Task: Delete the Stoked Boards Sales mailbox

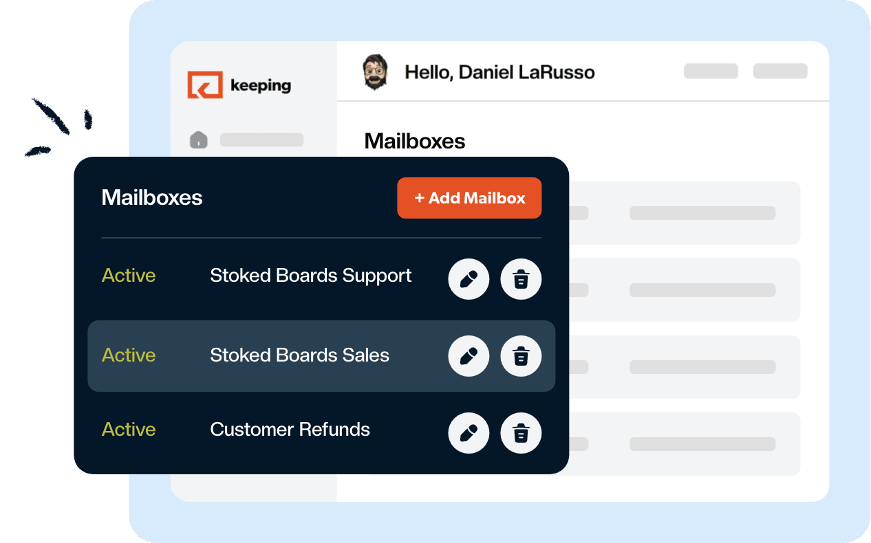Action: pos(521,356)
